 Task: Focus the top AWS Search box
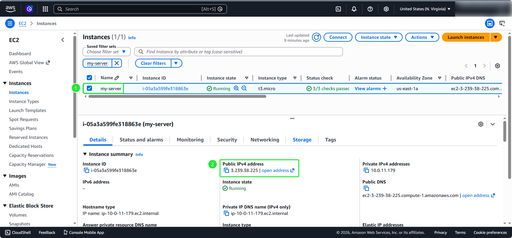(140, 9)
